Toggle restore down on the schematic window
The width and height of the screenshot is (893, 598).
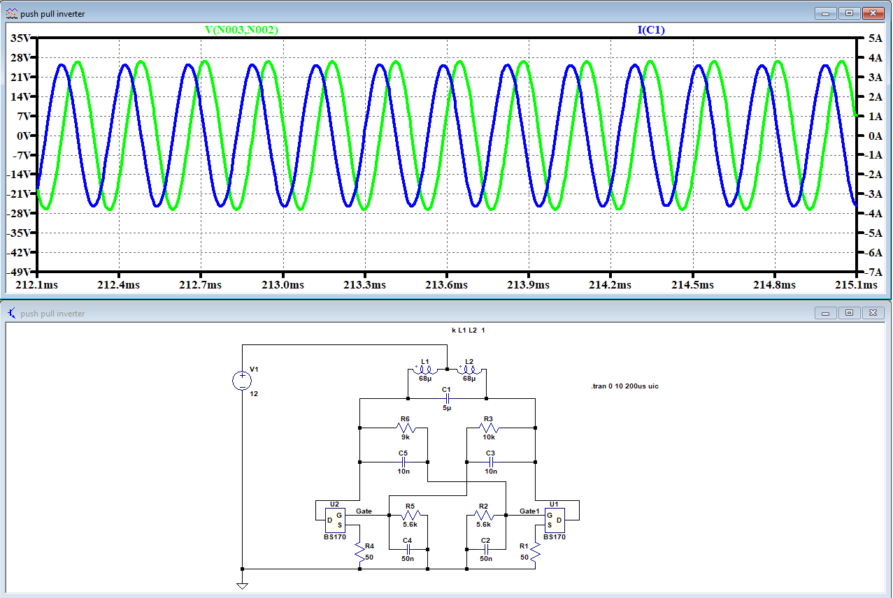click(x=848, y=312)
